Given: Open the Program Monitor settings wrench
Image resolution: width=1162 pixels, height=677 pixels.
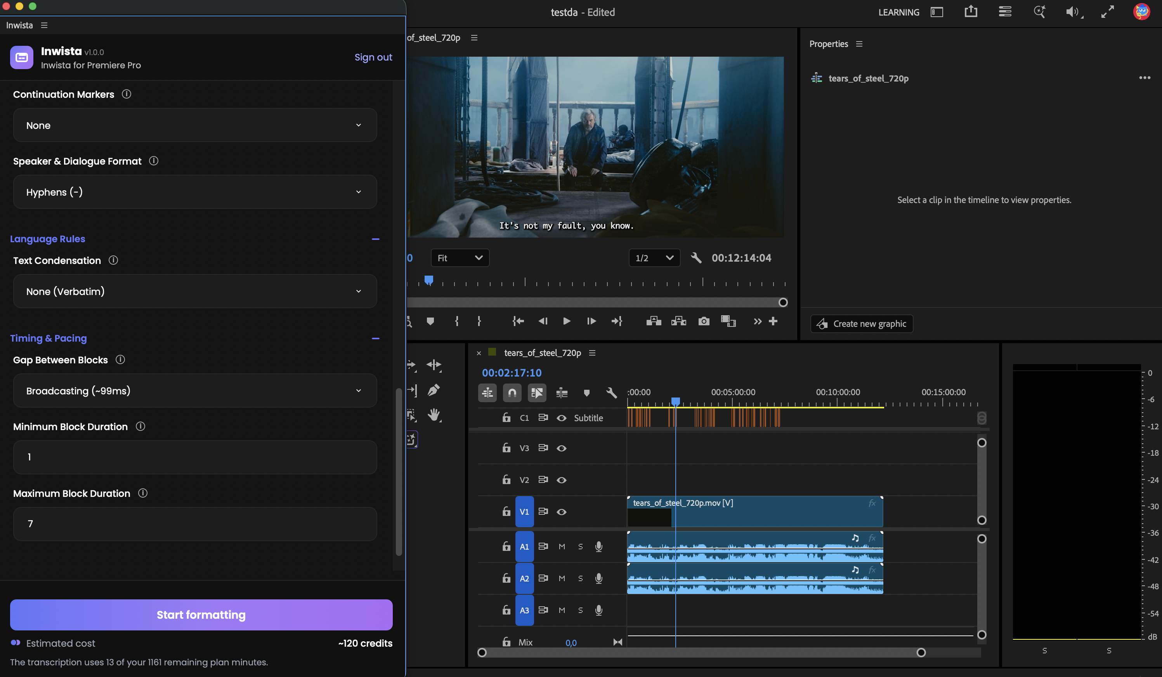Looking at the screenshot, I should point(696,258).
